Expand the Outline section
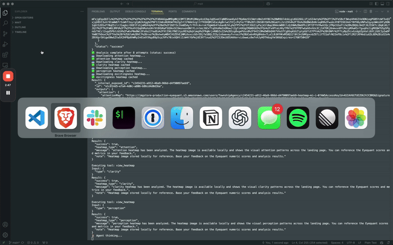This screenshot has width=393, height=245. tap(20, 27)
